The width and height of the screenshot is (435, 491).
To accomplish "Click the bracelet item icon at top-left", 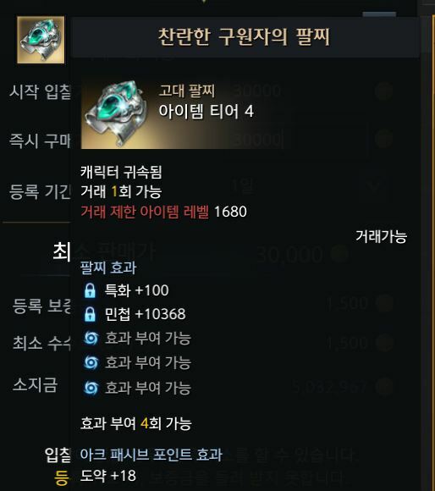I will 41,40.
